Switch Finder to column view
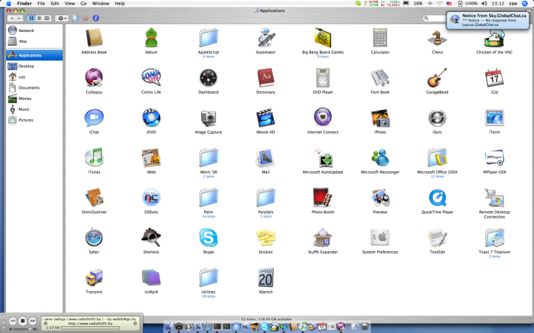Screen dimensions: 534x333 click(x=47, y=18)
